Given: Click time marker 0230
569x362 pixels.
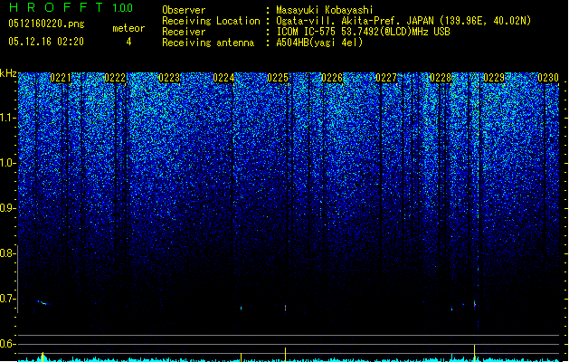Looking at the screenshot, I should [548, 78].
